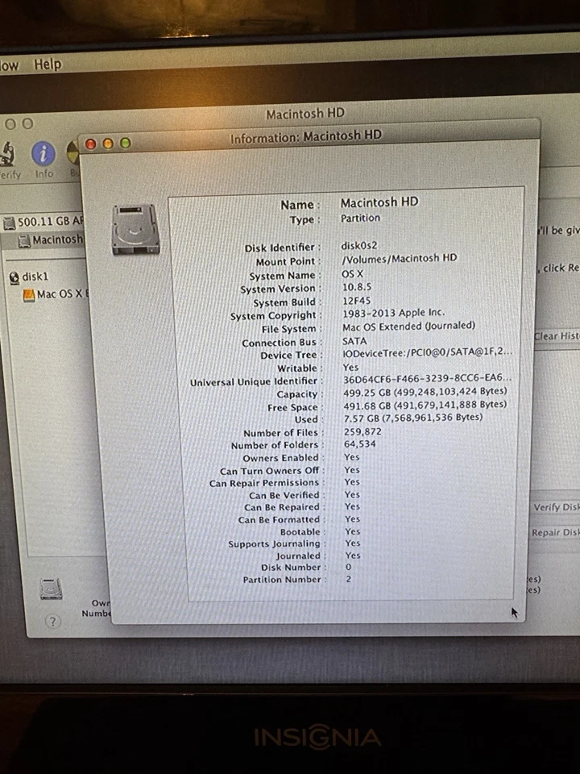Click the free space value 491.68 GB
Viewport: 580px width, 774px height.
pyautogui.click(x=425, y=405)
